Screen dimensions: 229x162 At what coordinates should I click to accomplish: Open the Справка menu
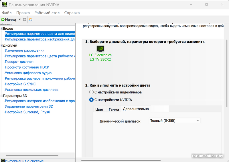tap(72, 13)
